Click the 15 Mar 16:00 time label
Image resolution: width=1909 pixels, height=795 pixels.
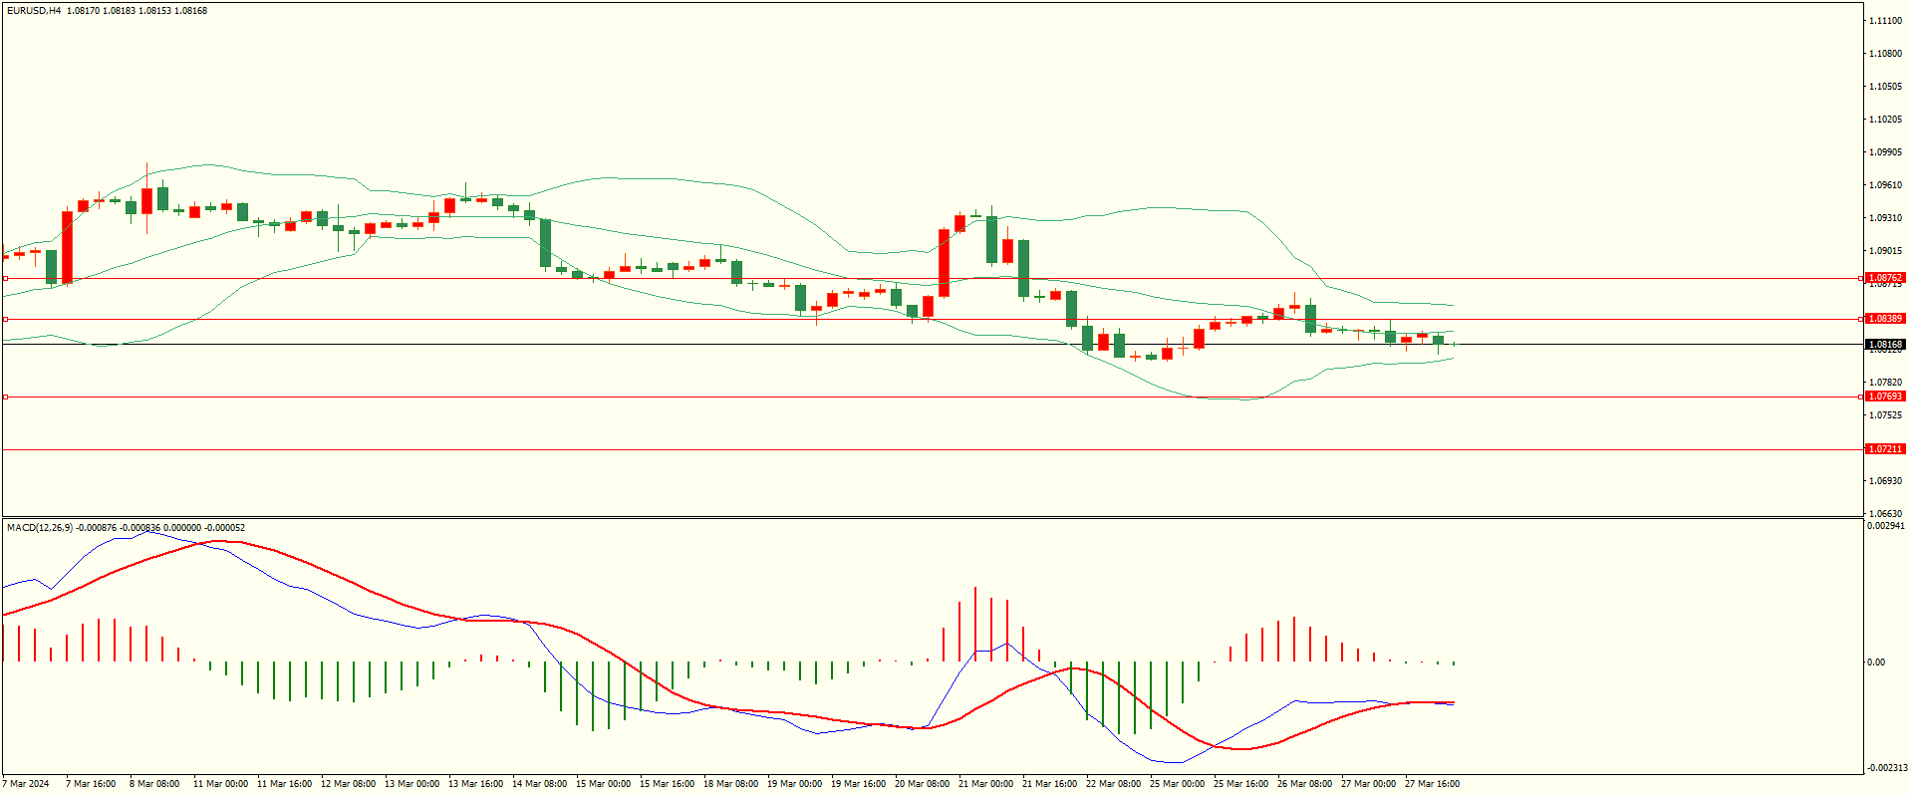click(x=667, y=784)
